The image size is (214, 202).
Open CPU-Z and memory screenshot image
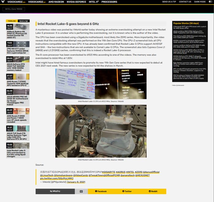coord(101,84)
